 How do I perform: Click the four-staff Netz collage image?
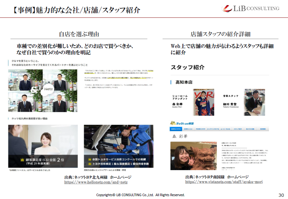point(43,91)
